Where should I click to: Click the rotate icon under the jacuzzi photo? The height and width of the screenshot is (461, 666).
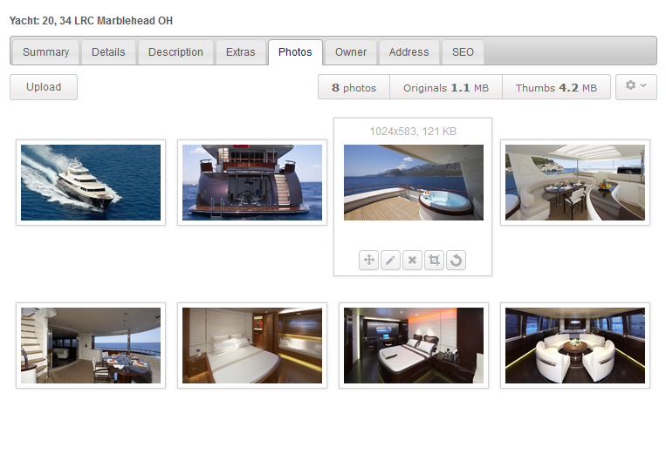tap(456, 260)
